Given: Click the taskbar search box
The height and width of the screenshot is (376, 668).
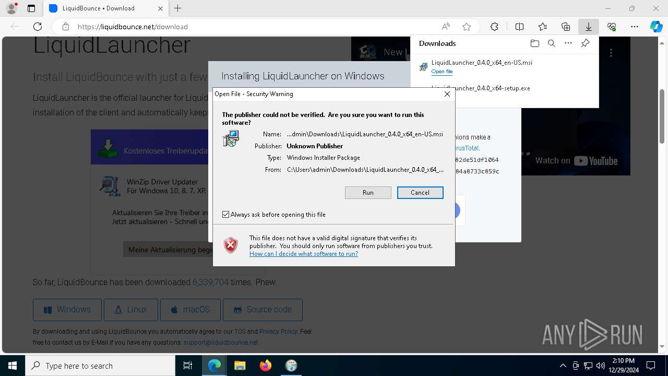Looking at the screenshot, I should click(x=100, y=366).
